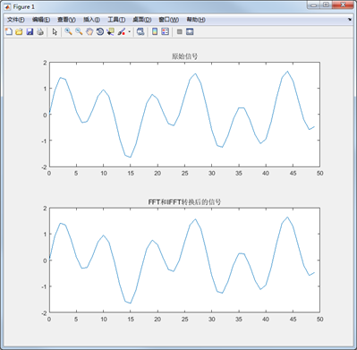Select the Pan hand tool
Viewport: 357px width, 350px height.
89,31
